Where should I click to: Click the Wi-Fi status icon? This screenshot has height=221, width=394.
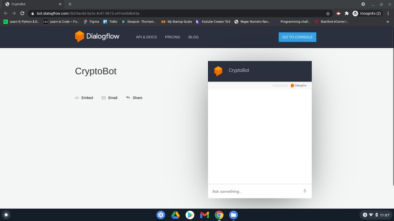click(371, 215)
